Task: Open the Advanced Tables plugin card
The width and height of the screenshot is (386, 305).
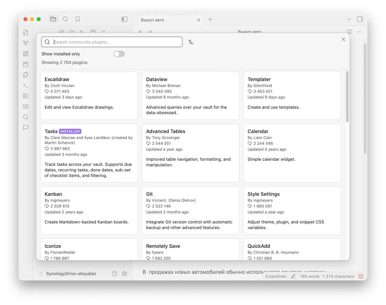Action: click(x=191, y=153)
